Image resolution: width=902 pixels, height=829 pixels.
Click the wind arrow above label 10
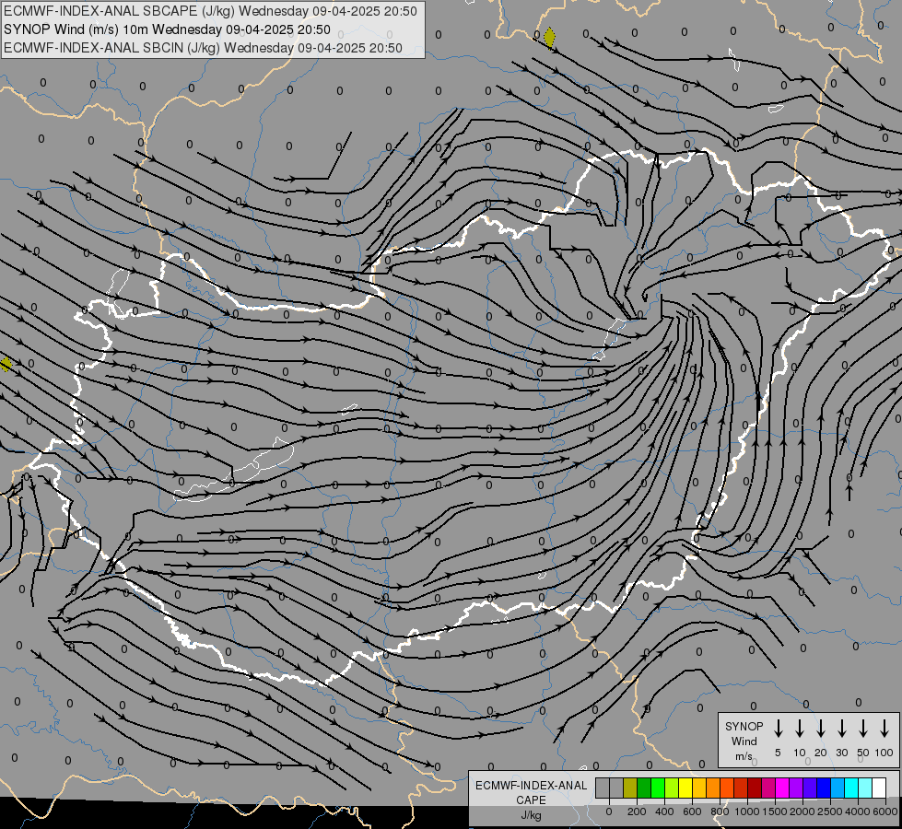pos(800,729)
